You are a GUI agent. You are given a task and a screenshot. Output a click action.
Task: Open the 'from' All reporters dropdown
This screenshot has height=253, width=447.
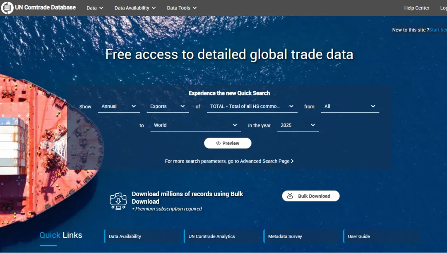tap(350, 106)
